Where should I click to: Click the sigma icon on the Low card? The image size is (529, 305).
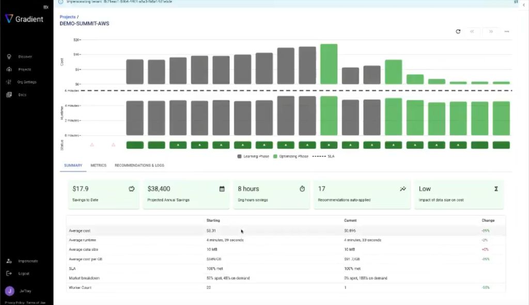coord(496,189)
